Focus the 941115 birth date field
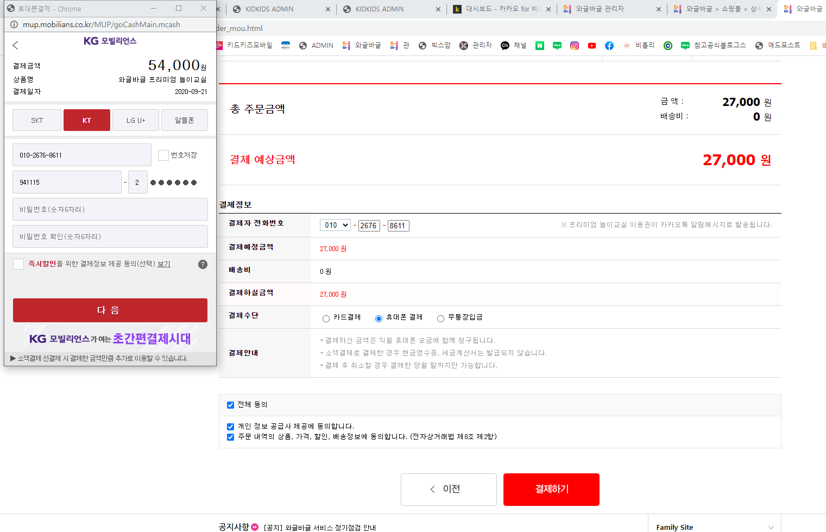The width and height of the screenshot is (826, 532). pyautogui.click(x=67, y=182)
